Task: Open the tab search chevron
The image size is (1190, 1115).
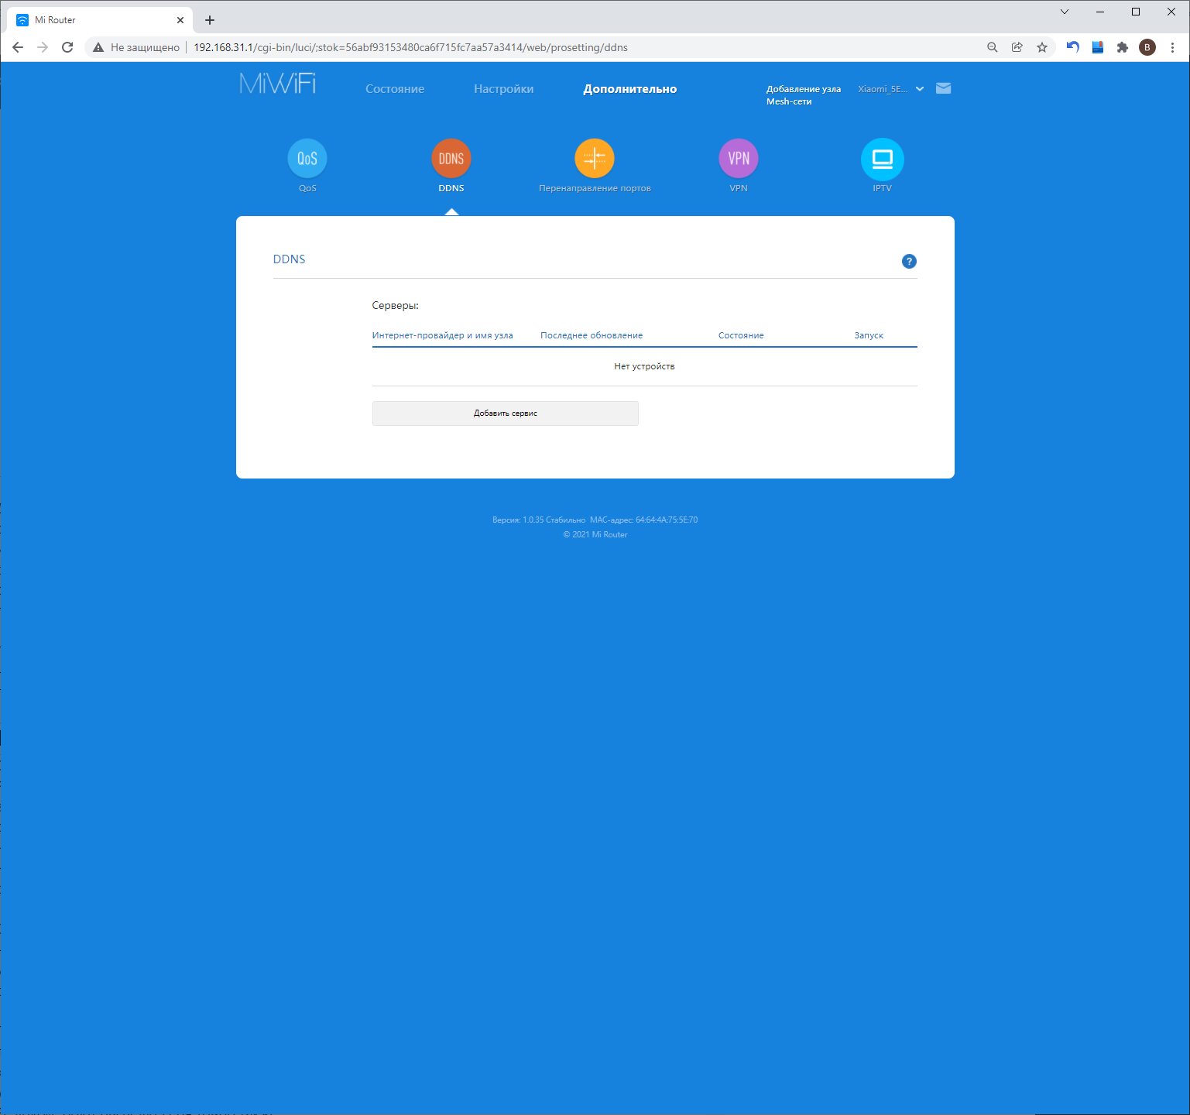Action: 1065,12
